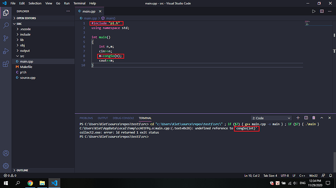Open Accounts menu icon
This screenshot has height=188, width=336.
(6, 153)
